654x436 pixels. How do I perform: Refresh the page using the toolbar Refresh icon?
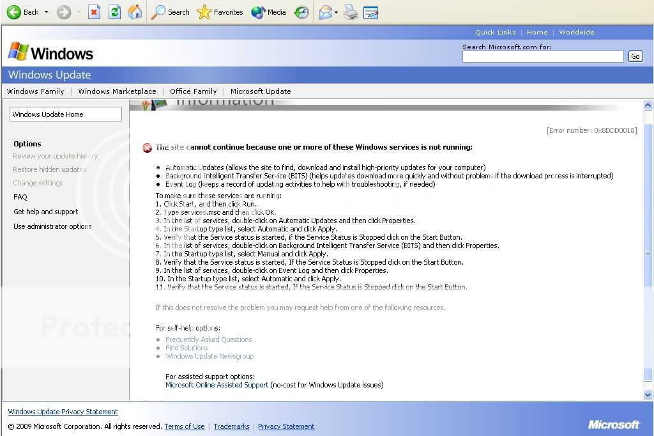pyautogui.click(x=114, y=12)
